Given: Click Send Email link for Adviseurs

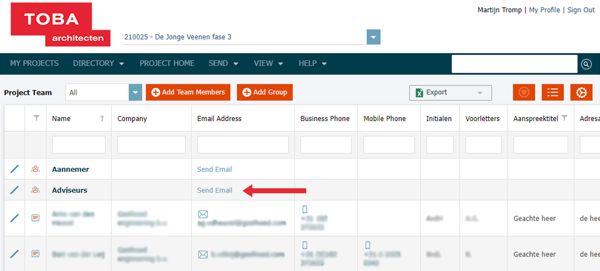Looking at the screenshot, I should point(214,190).
